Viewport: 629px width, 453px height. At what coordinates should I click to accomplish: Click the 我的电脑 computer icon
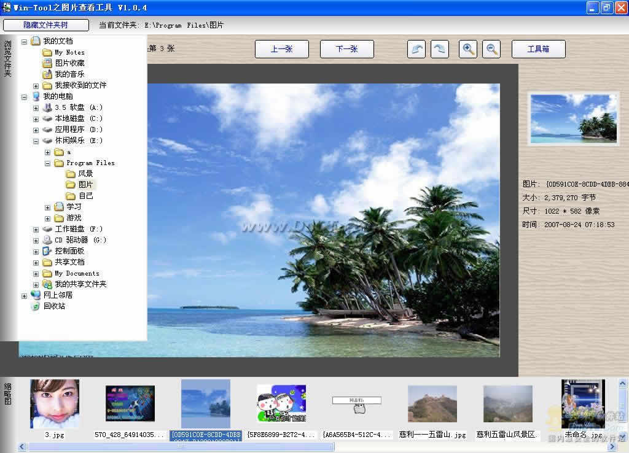click(36, 96)
